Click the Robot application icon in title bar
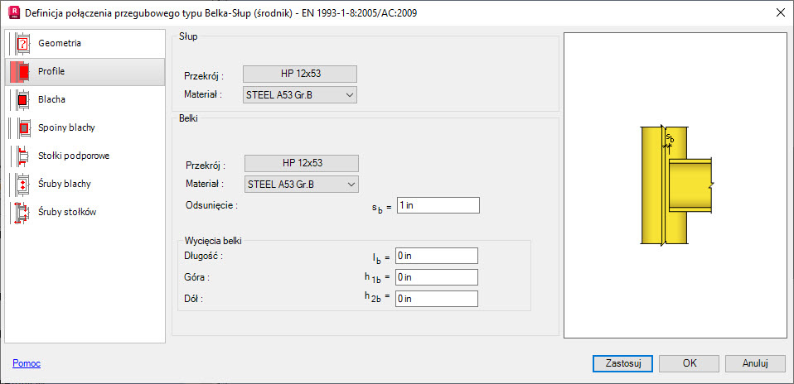 (x=14, y=12)
